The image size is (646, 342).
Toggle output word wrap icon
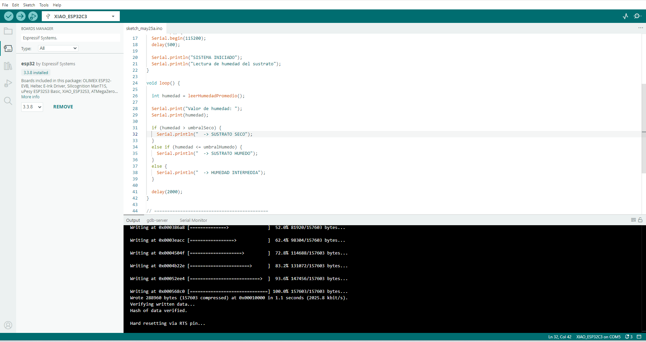point(633,220)
